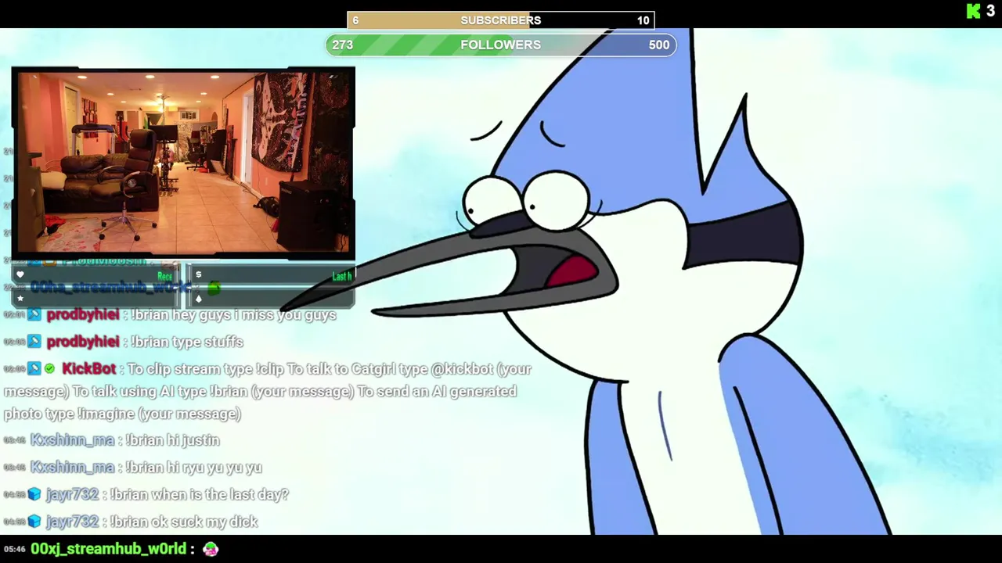Click the 'Rece' label in the alerts panel

coord(164,276)
